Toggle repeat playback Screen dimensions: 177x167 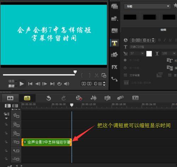(59, 84)
